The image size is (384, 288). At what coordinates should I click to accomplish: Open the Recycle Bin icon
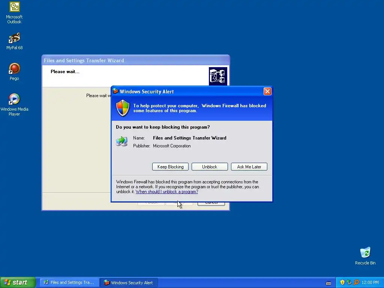pyautogui.click(x=365, y=256)
